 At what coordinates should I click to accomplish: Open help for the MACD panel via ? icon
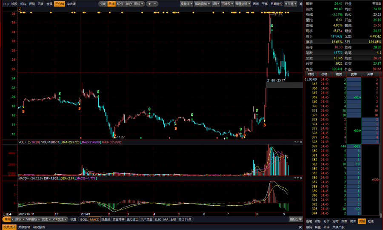coord(295,178)
